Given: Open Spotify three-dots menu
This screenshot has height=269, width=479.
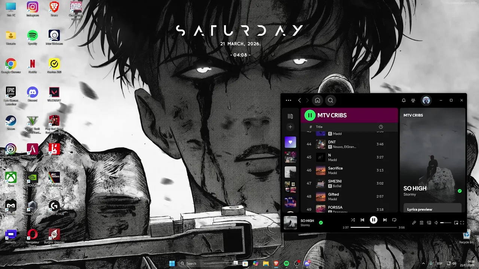Looking at the screenshot, I should coord(289,100).
